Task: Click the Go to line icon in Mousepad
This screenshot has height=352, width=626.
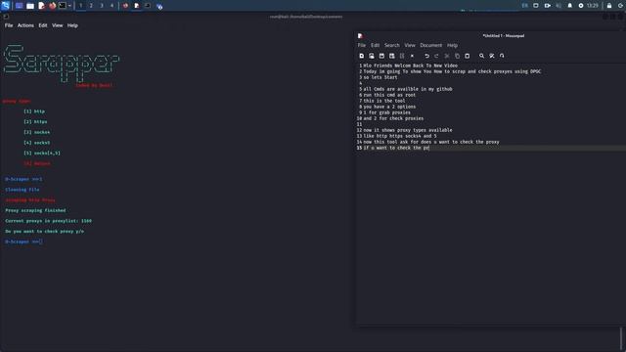Action: [502, 56]
